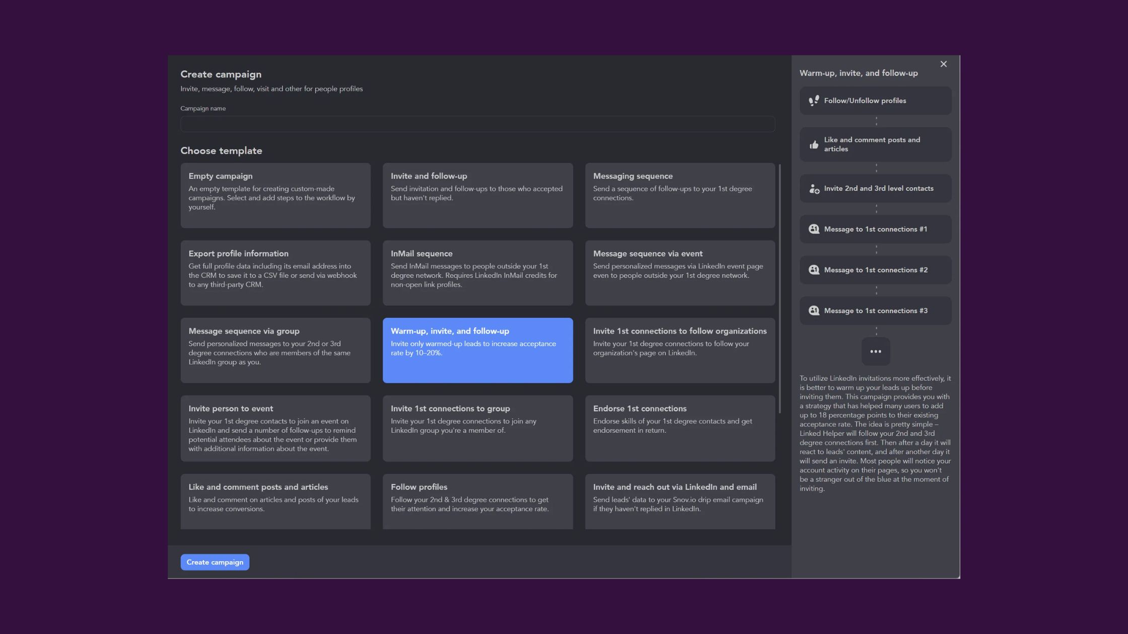Click the chat icon on Message to 1st connections #2
The width and height of the screenshot is (1128, 634).
[814, 270]
